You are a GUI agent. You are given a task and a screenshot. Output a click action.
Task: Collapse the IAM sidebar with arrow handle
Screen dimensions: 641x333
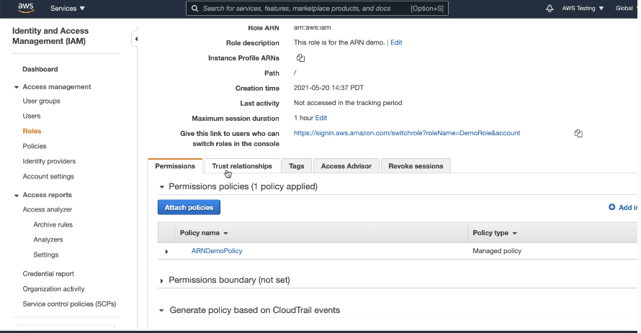click(x=135, y=39)
